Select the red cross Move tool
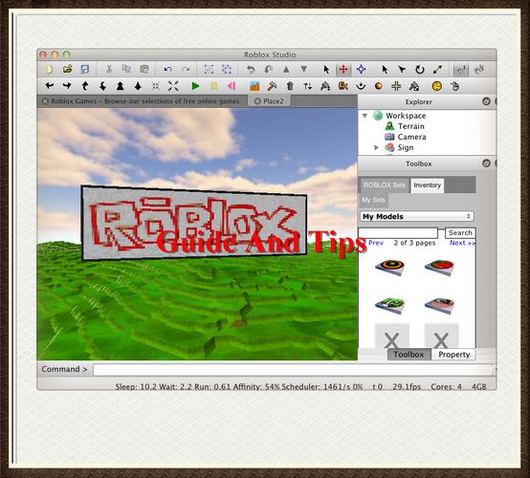Screen dimensions: 530x478 [343, 70]
